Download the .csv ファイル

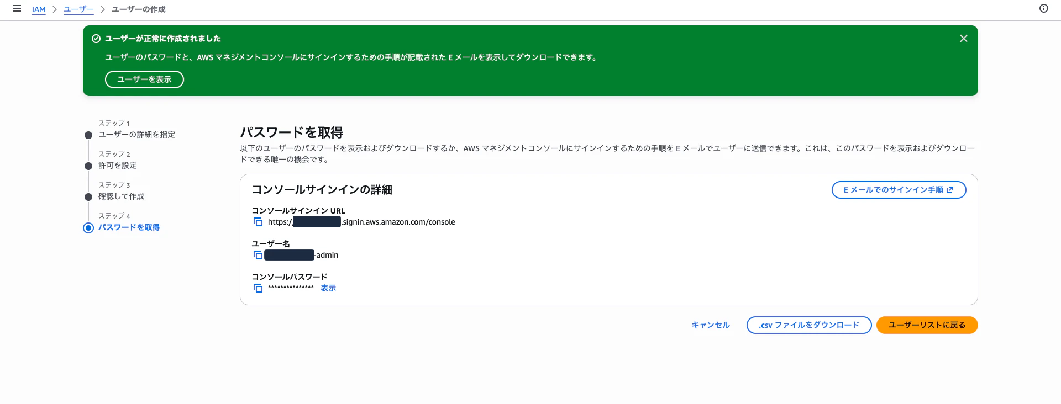click(x=809, y=325)
